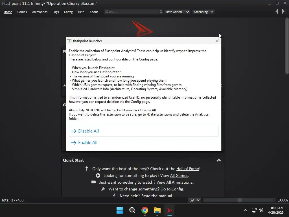This screenshot has width=289, height=217.
Task: Click the network tray icon
Action: pos(254,210)
